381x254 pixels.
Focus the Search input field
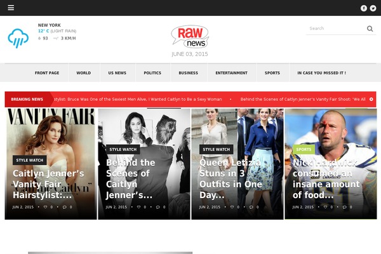pyautogui.click(x=337, y=29)
